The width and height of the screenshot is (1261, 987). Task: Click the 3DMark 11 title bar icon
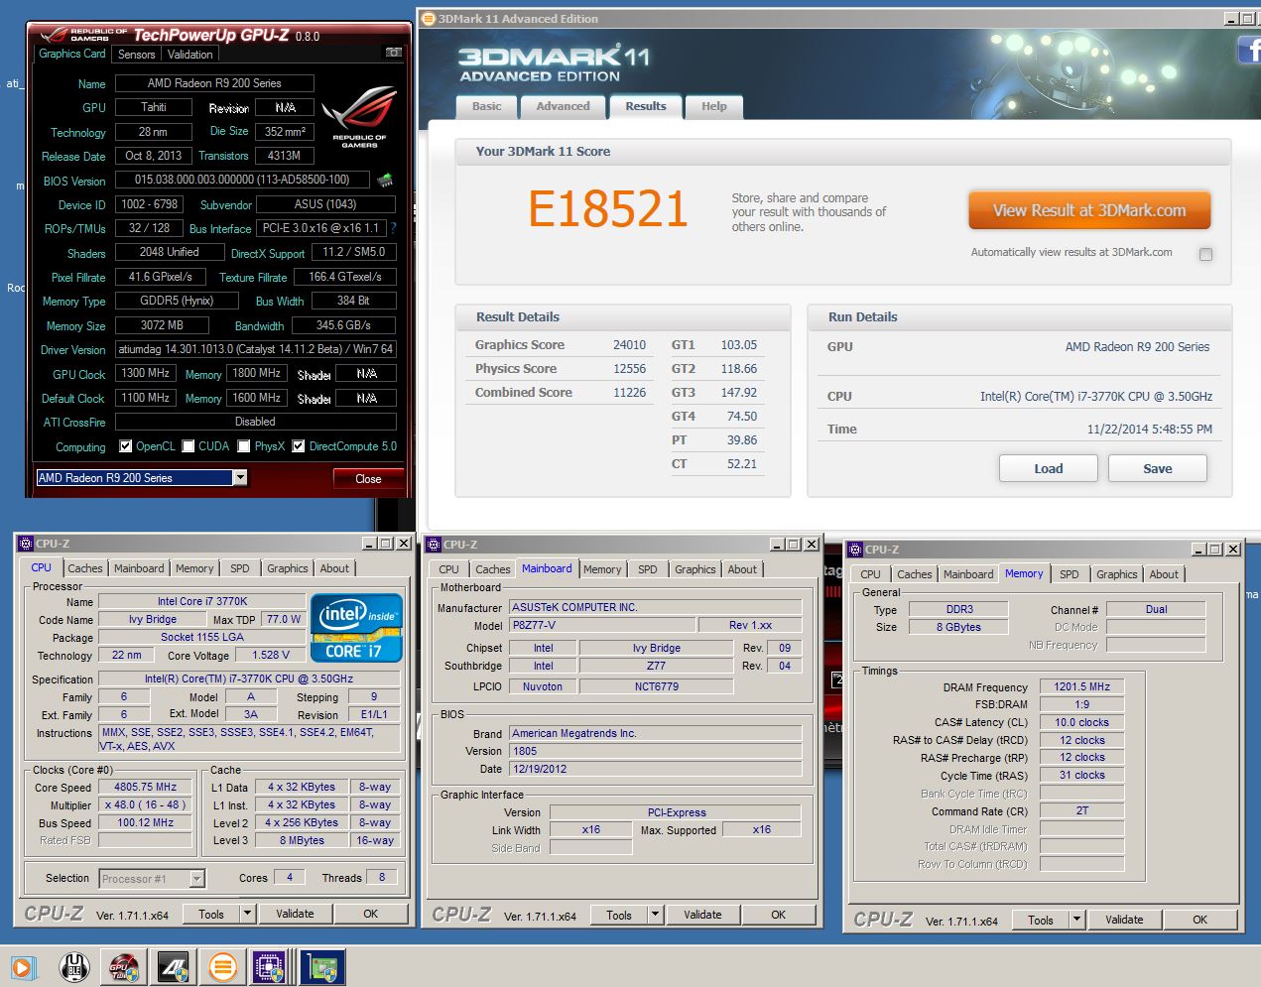429,18
